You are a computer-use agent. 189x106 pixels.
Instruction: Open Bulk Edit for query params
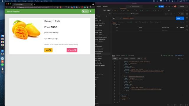(x=182, y=27)
